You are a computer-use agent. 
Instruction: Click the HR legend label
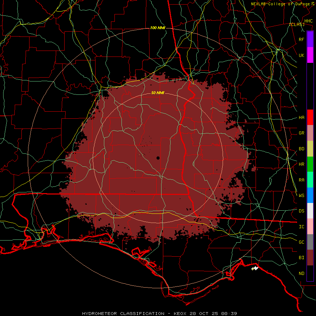[302, 164]
